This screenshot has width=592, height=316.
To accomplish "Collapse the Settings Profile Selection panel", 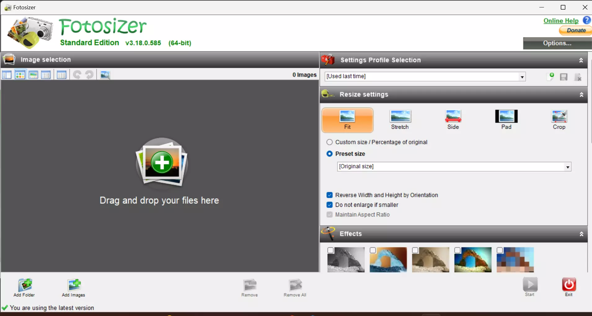I will [x=581, y=60].
